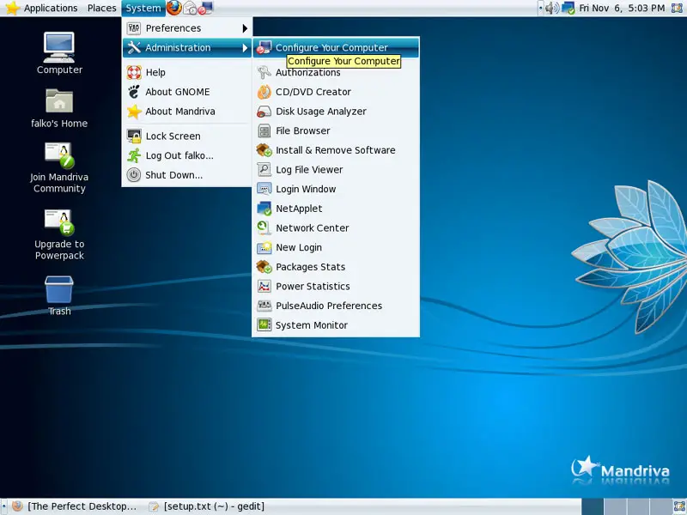Open Configure Your Computer from Administration menu

tap(336, 47)
